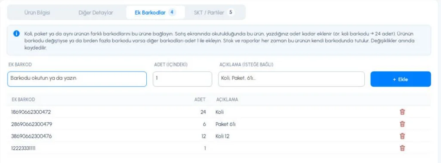The width and height of the screenshot is (441, 163).
Task: Delete the Paket 6'lı barcode row
Action: tap(402, 124)
